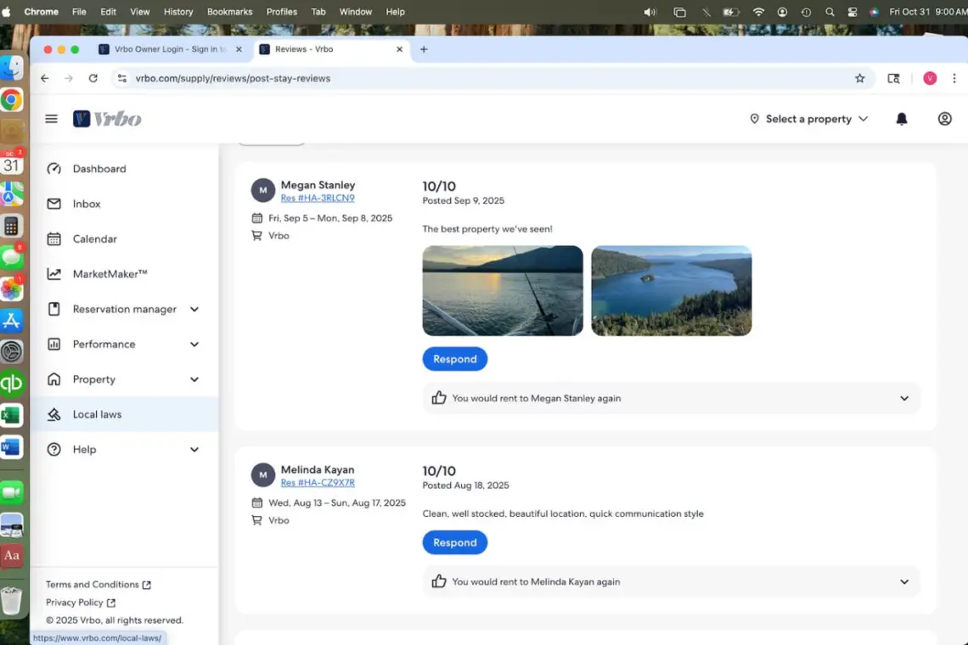Click the notifications bell icon
This screenshot has width=968, height=645.
(902, 119)
